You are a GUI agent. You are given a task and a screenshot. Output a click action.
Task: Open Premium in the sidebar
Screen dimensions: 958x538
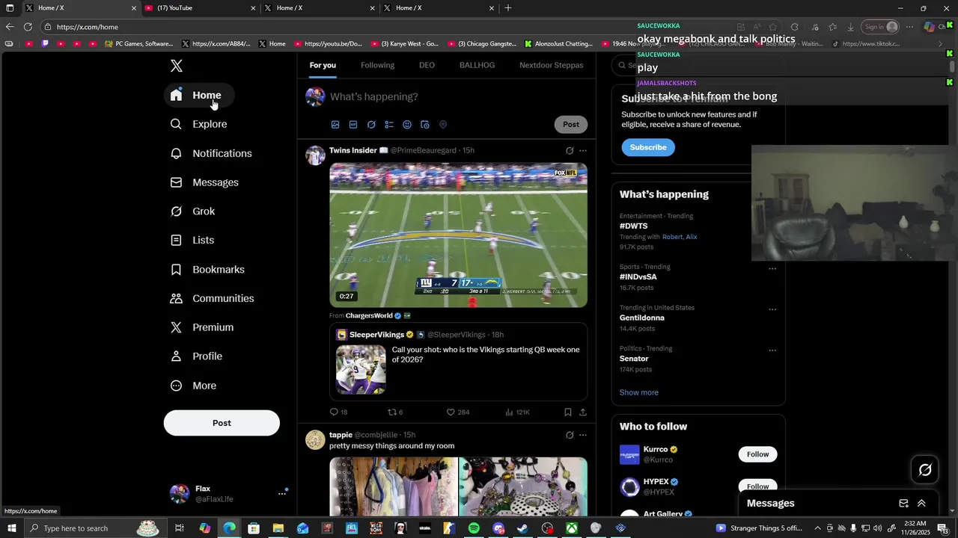202,327
